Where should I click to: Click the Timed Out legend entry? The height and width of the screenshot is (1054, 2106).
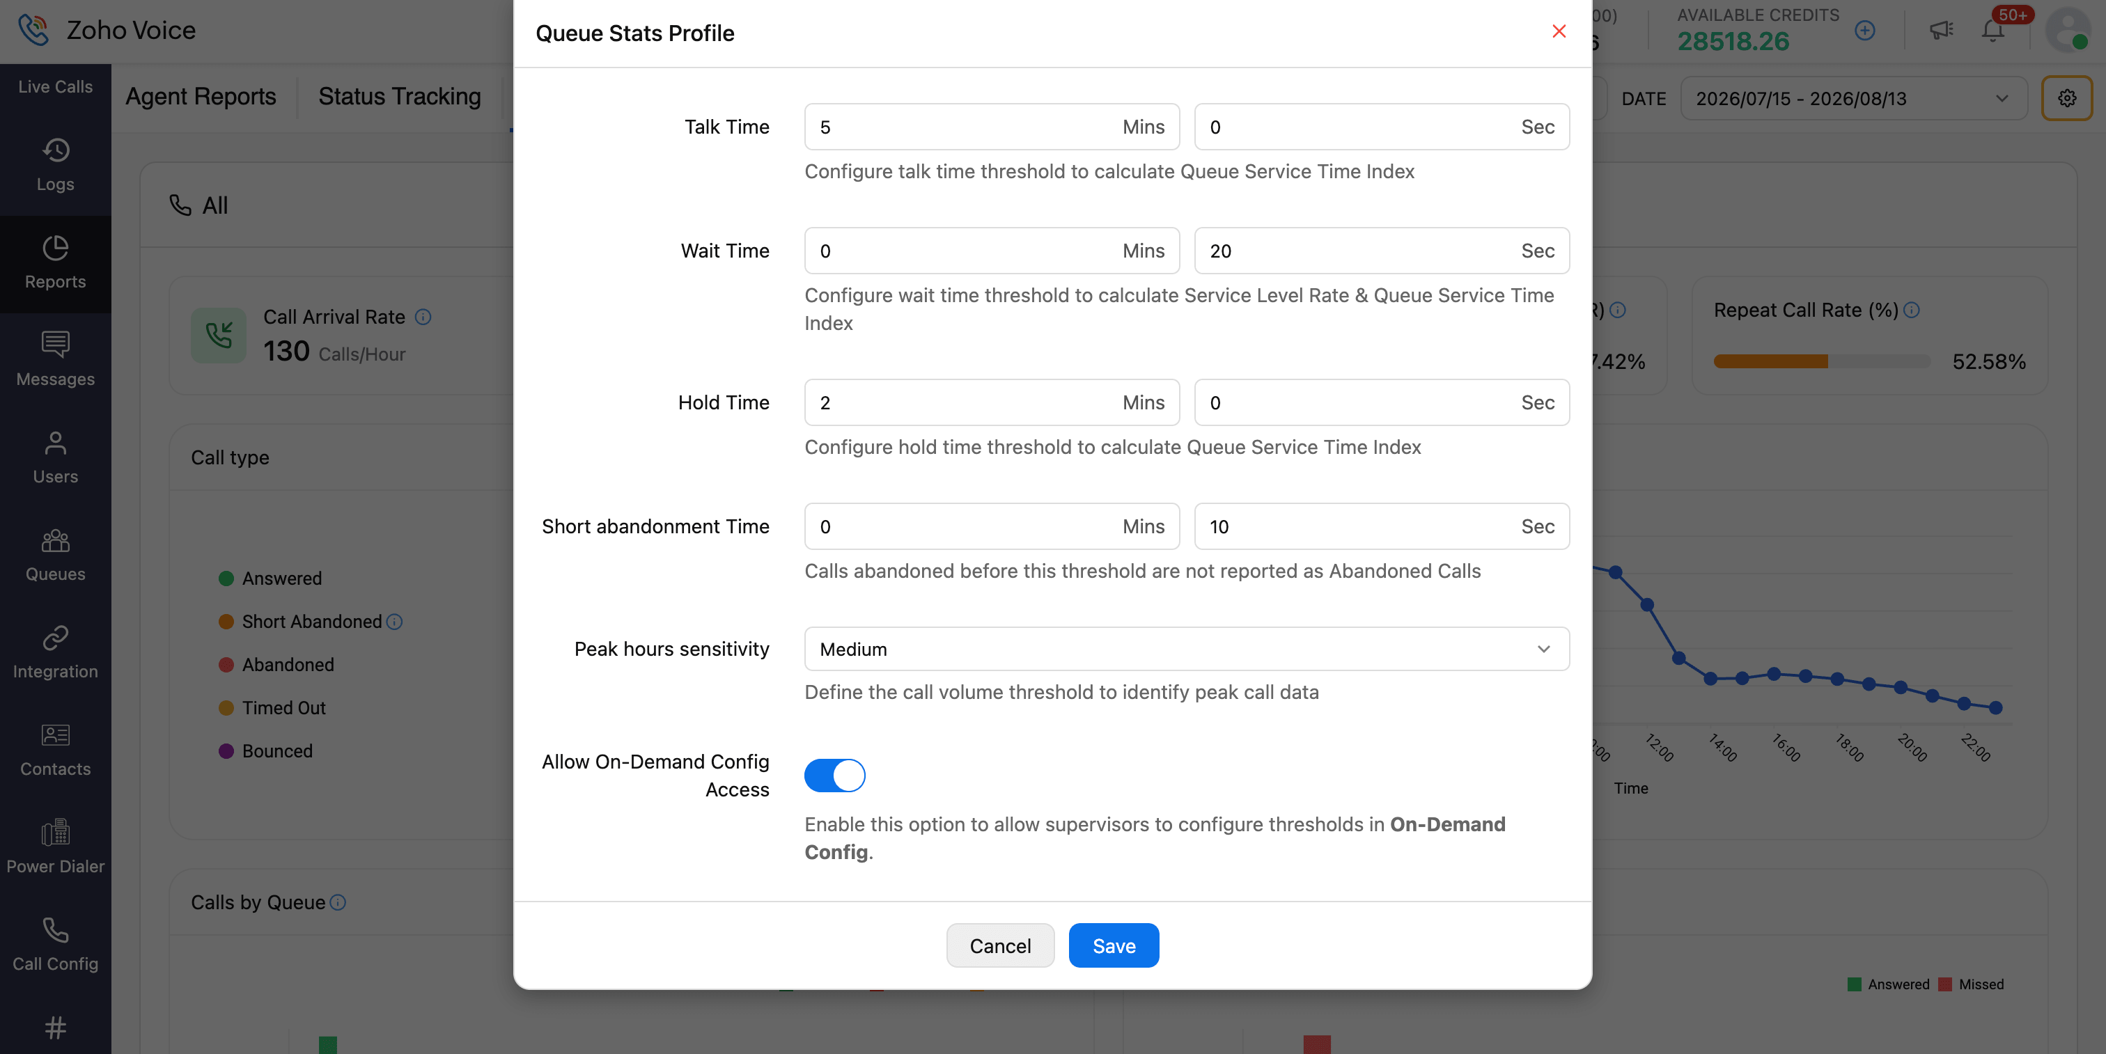272,707
